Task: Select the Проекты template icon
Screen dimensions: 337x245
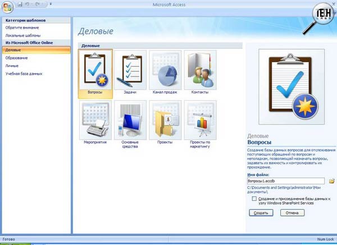Action: coord(165,120)
